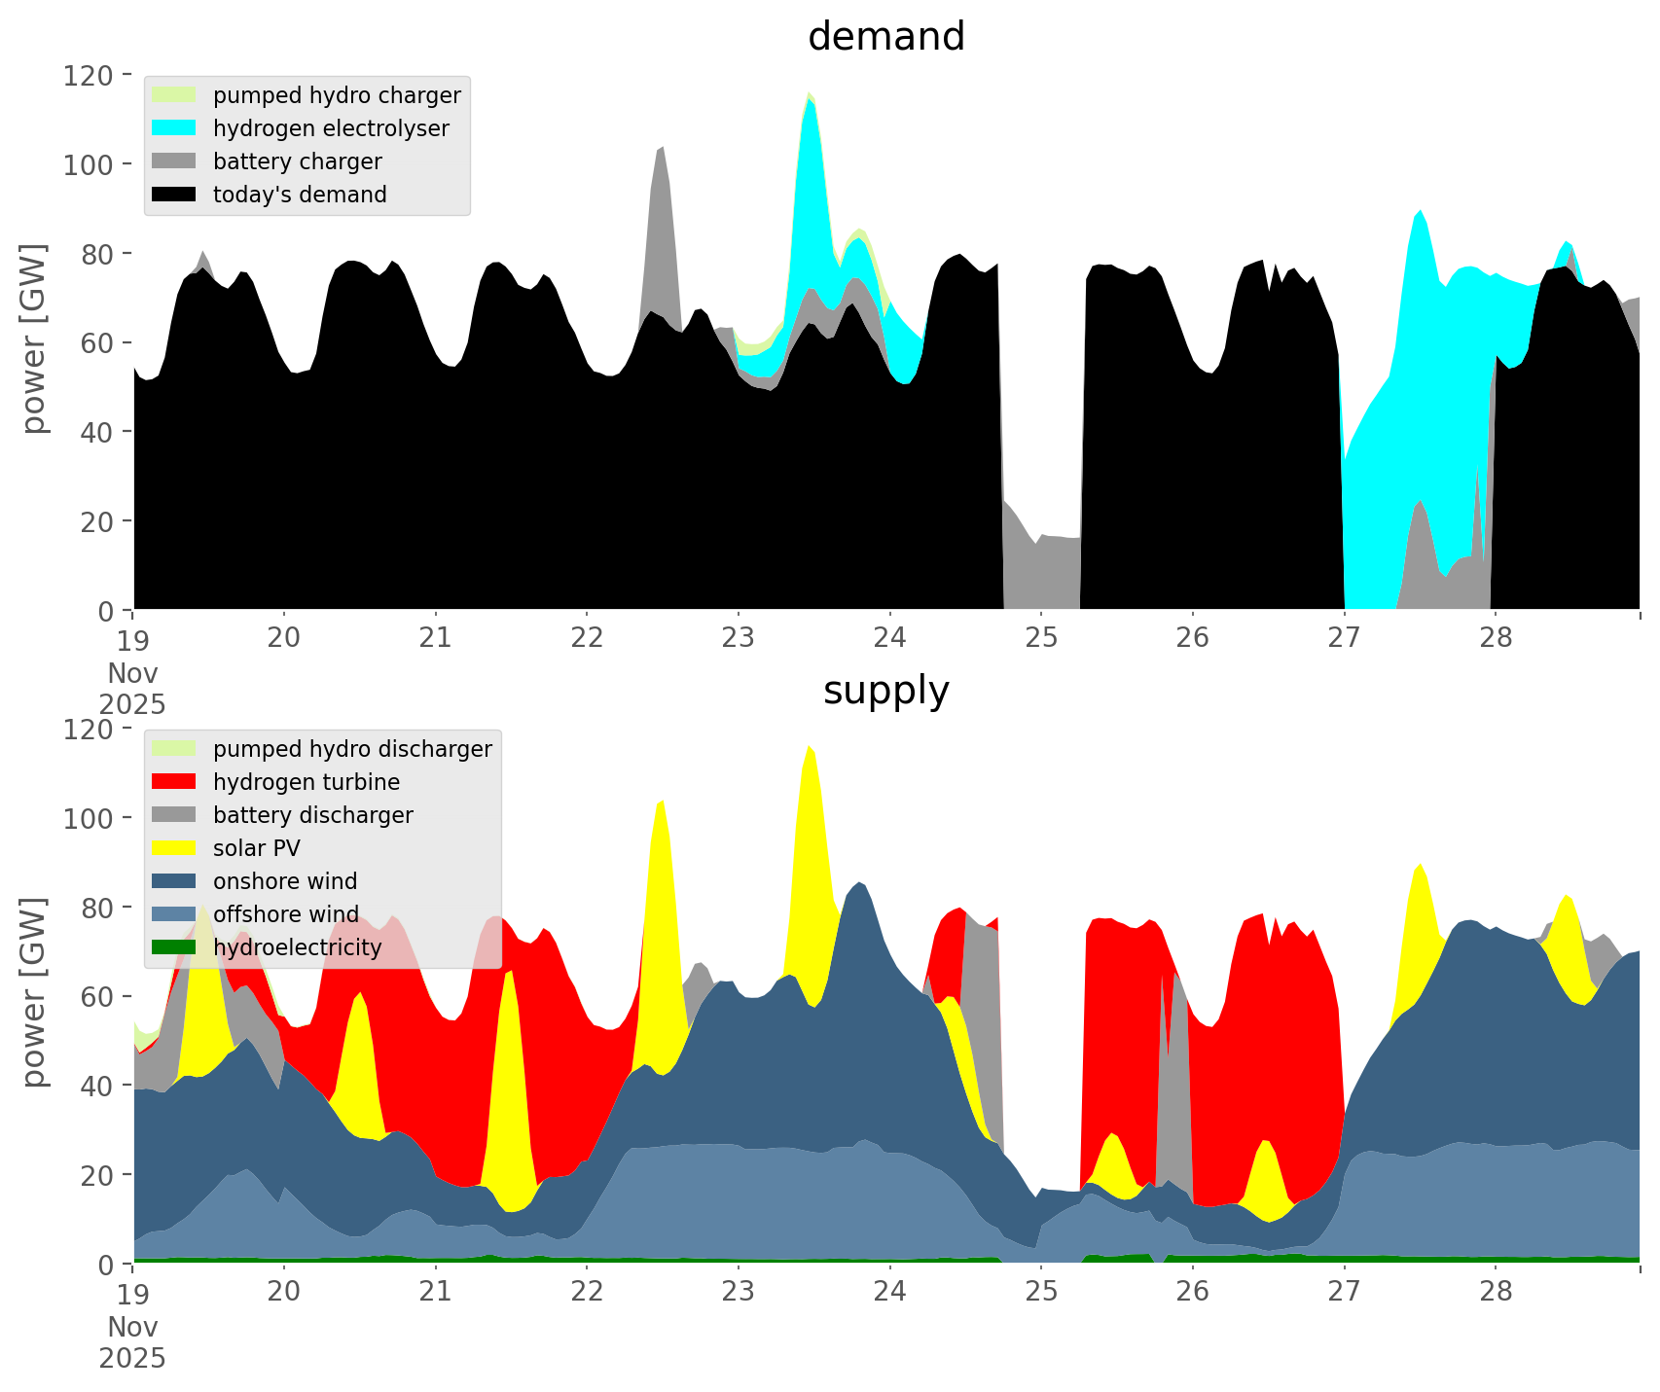Image resolution: width=1660 pixels, height=1392 pixels.
Task: Click the onshore wind legend swatch
Action: click(x=174, y=881)
